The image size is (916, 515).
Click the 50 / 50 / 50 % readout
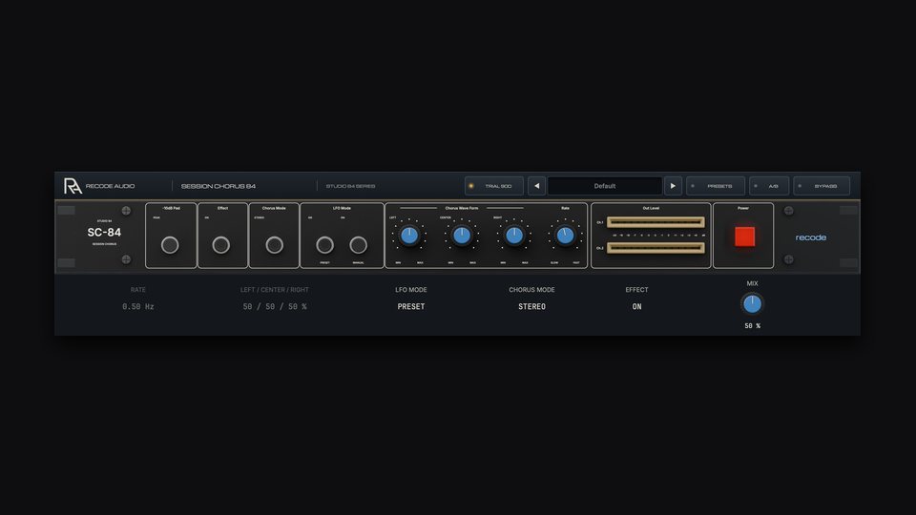tap(275, 306)
